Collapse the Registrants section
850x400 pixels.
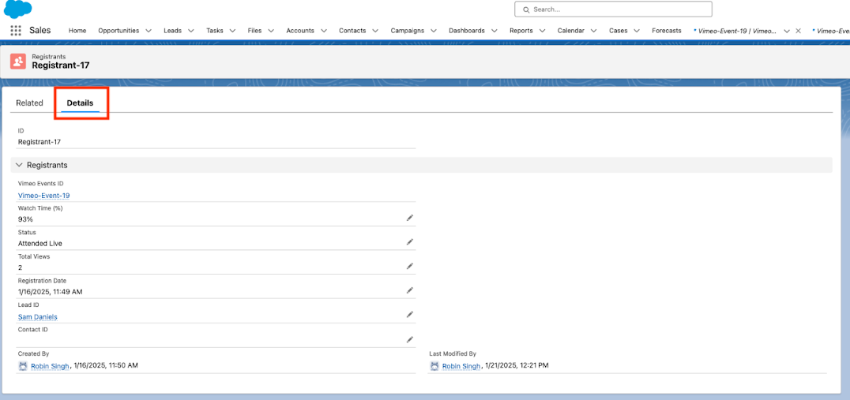pos(20,165)
